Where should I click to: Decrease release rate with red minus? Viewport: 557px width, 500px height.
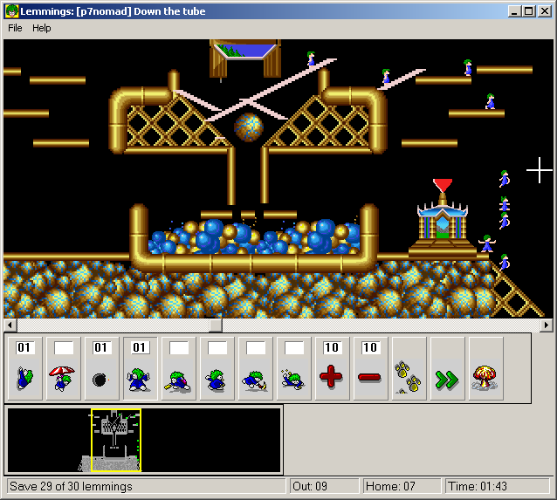point(370,368)
